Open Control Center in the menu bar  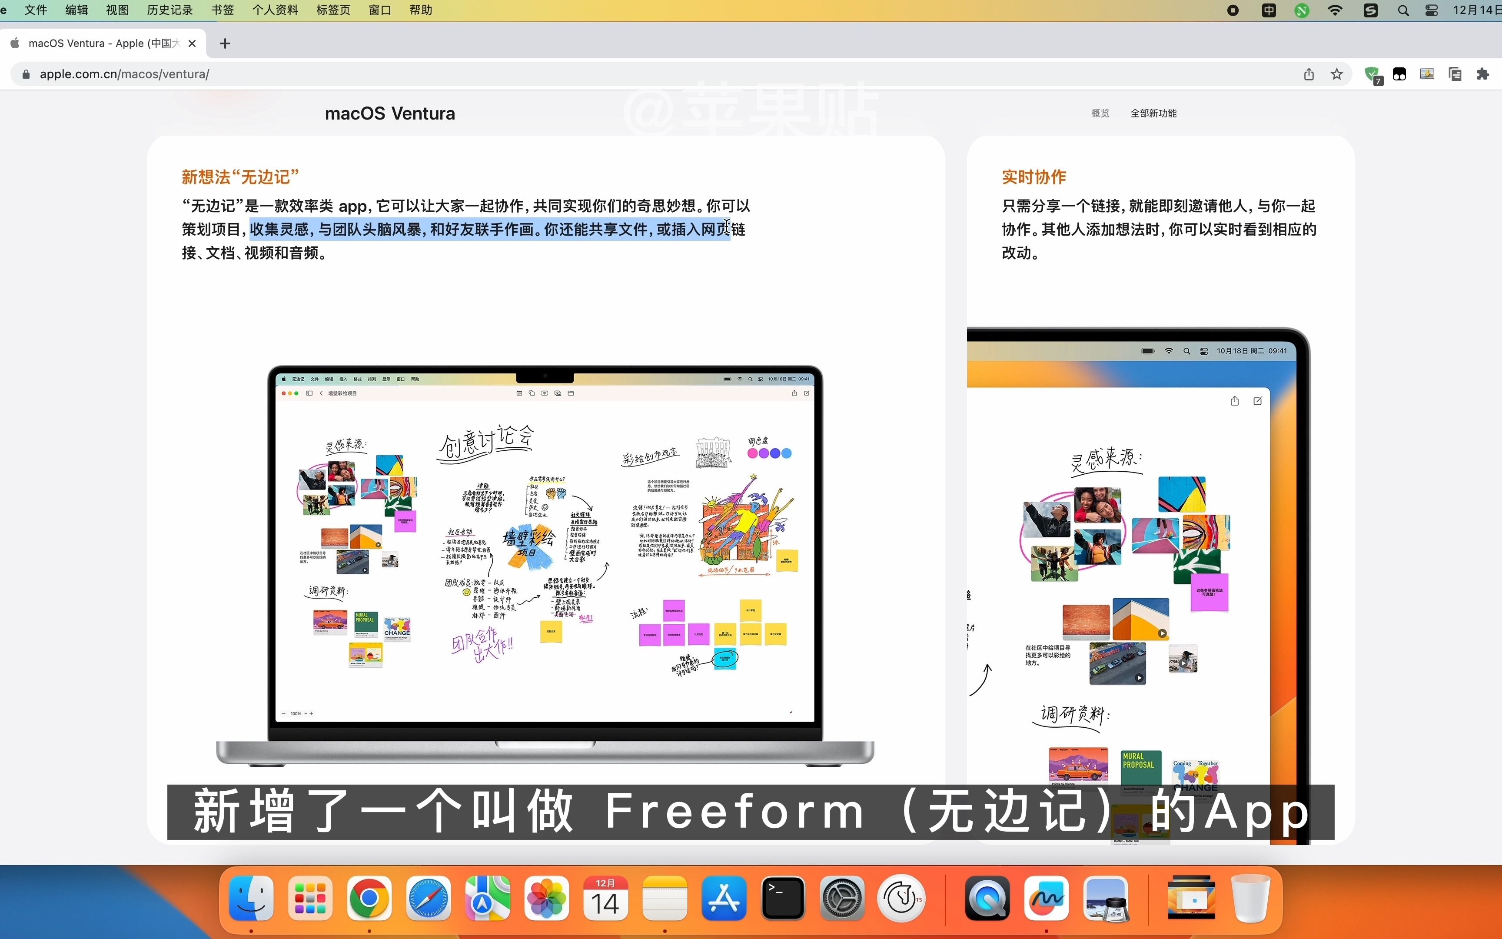click(x=1432, y=10)
